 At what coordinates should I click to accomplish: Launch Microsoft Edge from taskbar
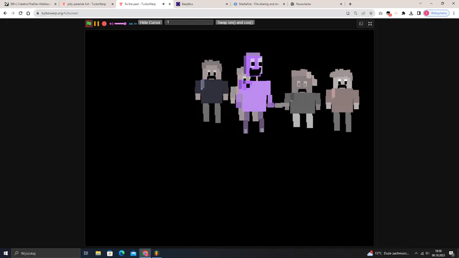click(x=121, y=253)
